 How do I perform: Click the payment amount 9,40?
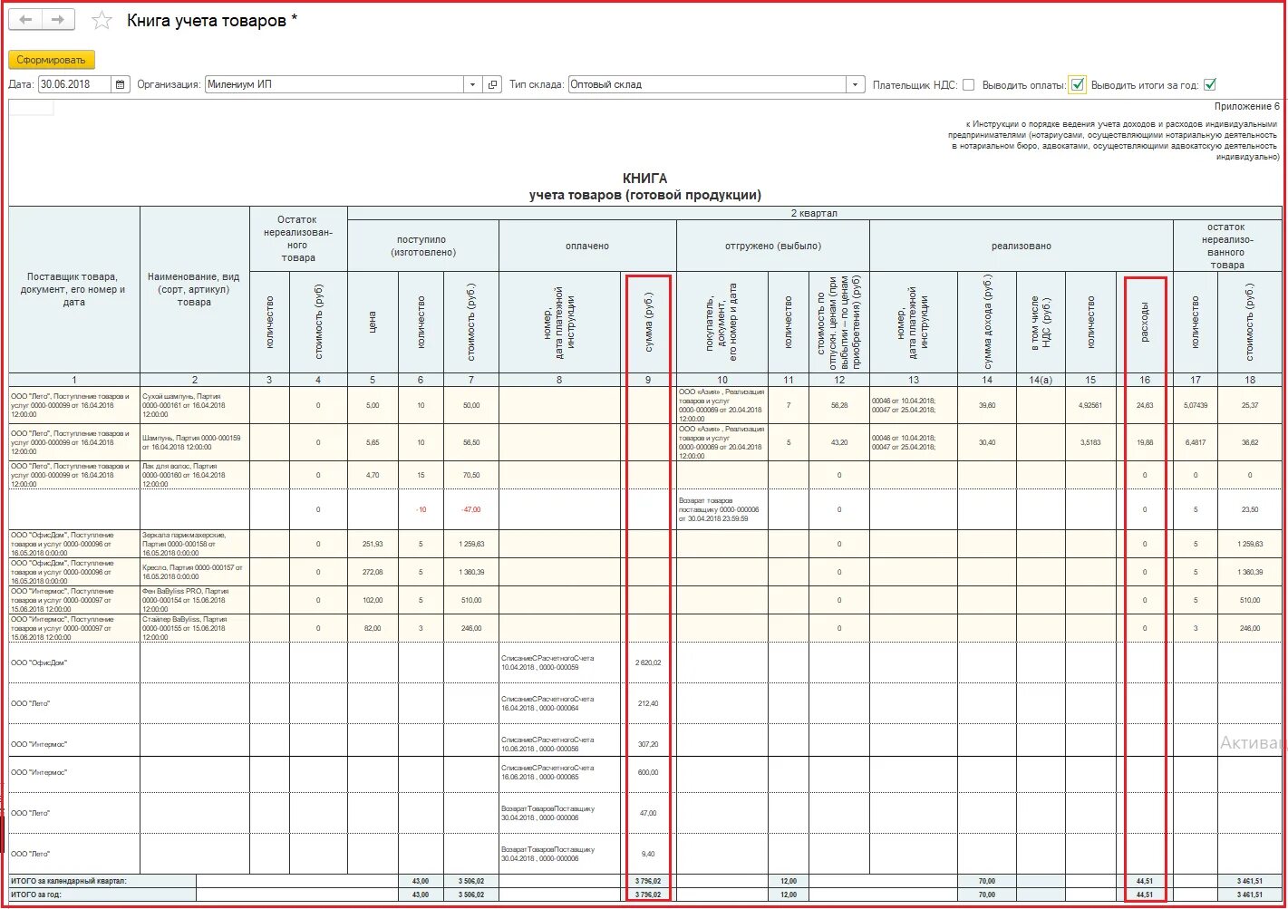pos(648,854)
